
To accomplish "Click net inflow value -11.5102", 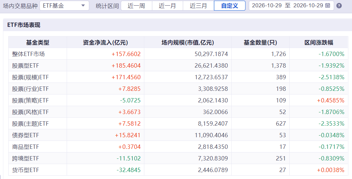I will [129, 158].
